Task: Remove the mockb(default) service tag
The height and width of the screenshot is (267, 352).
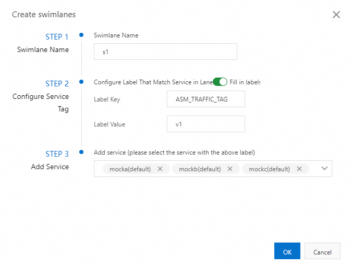Action: point(230,169)
